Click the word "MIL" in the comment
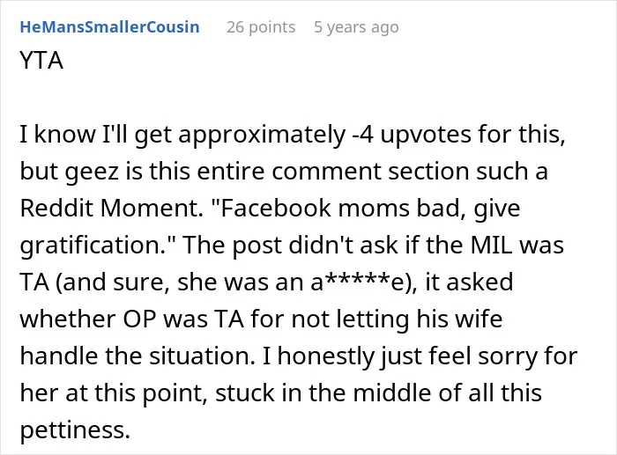The width and height of the screenshot is (617, 455). [491, 246]
